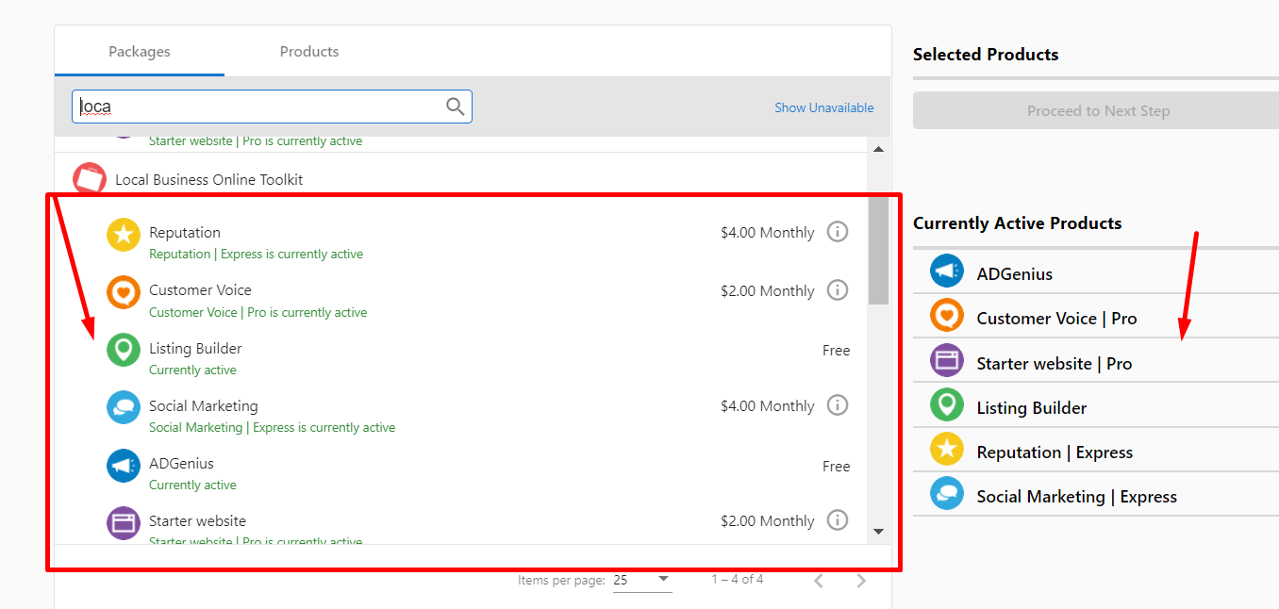The height and width of the screenshot is (609, 1279).
Task: Select the 'Starter website' product name in list
Action: (197, 521)
